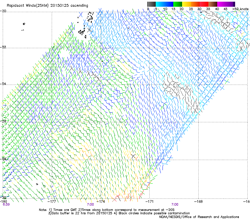Click the magenta 40-45 knots legend swatch
This screenshot has width=250, height=219.
pos(222,4)
